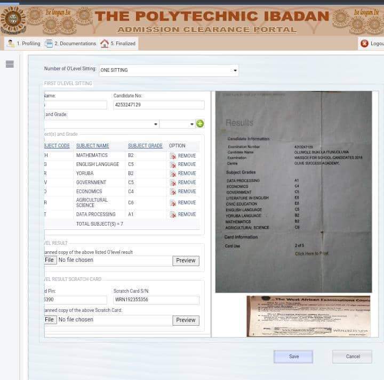Click remove icon for MATHEMATICS row
This screenshot has width=384, height=380.
(x=173, y=156)
